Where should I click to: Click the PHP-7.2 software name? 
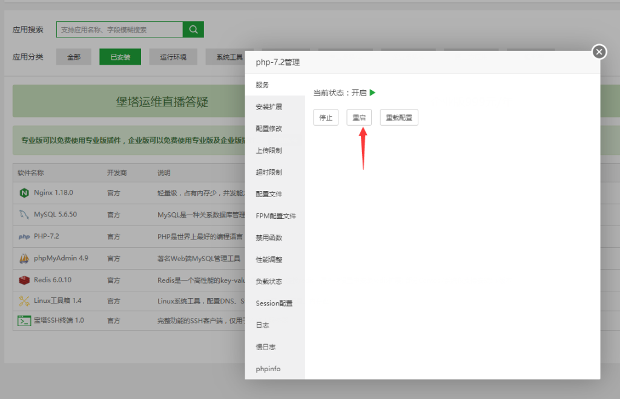[x=46, y=236]
